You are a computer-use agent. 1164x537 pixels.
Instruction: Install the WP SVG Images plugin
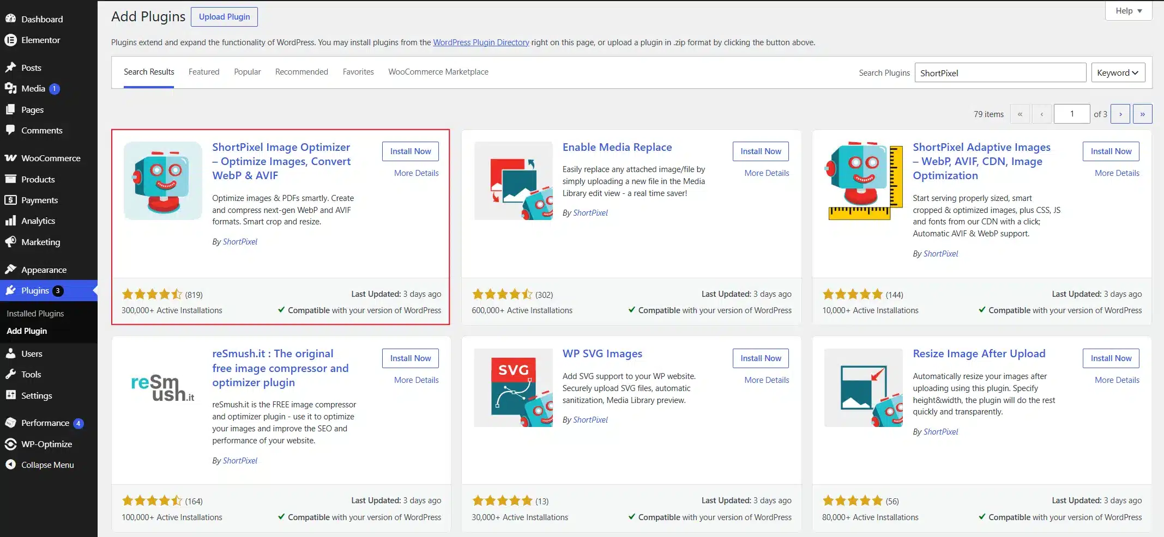pyautogui.click(x=761, y=358)
